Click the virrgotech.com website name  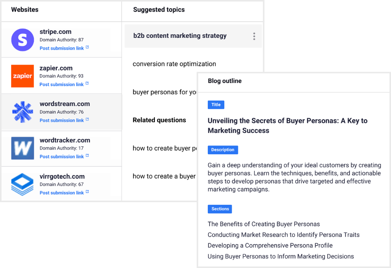pyautogui.click(x=62, y=176)
